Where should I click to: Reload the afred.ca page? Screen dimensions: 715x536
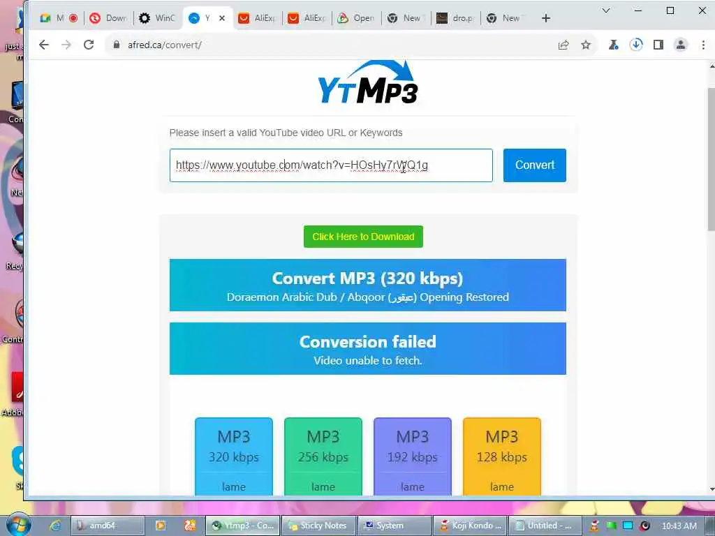89,45
